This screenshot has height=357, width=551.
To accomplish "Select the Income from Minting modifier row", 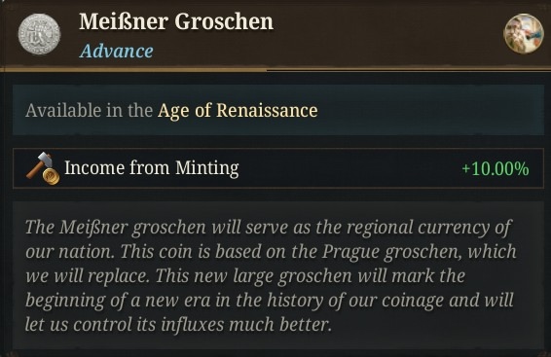I will click(x=278, y=168).
